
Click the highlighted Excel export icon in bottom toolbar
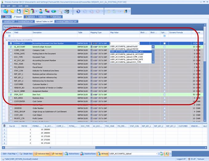point(166,154)
